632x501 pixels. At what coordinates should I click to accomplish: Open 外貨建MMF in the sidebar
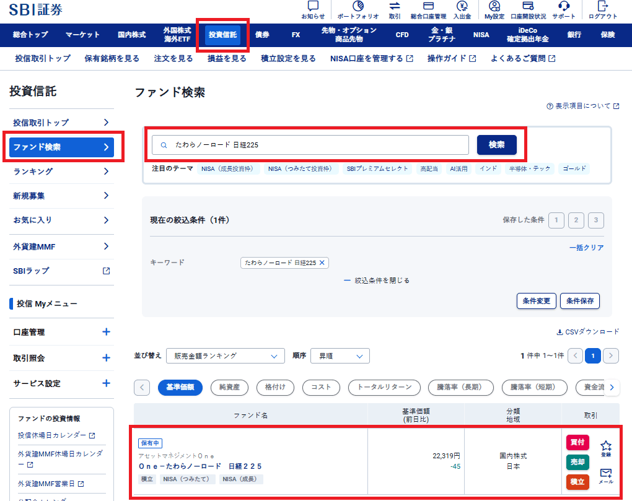(61, 246)
